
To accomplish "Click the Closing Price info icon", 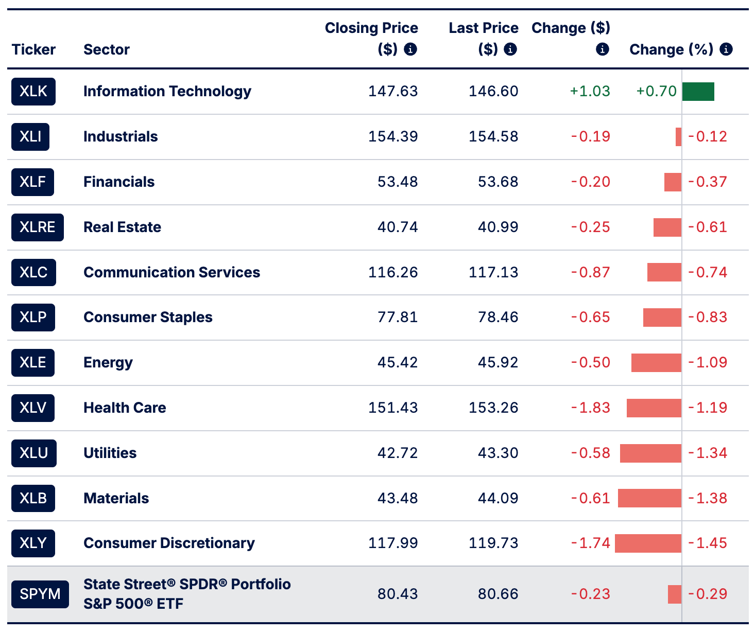I will pos(410,49).
